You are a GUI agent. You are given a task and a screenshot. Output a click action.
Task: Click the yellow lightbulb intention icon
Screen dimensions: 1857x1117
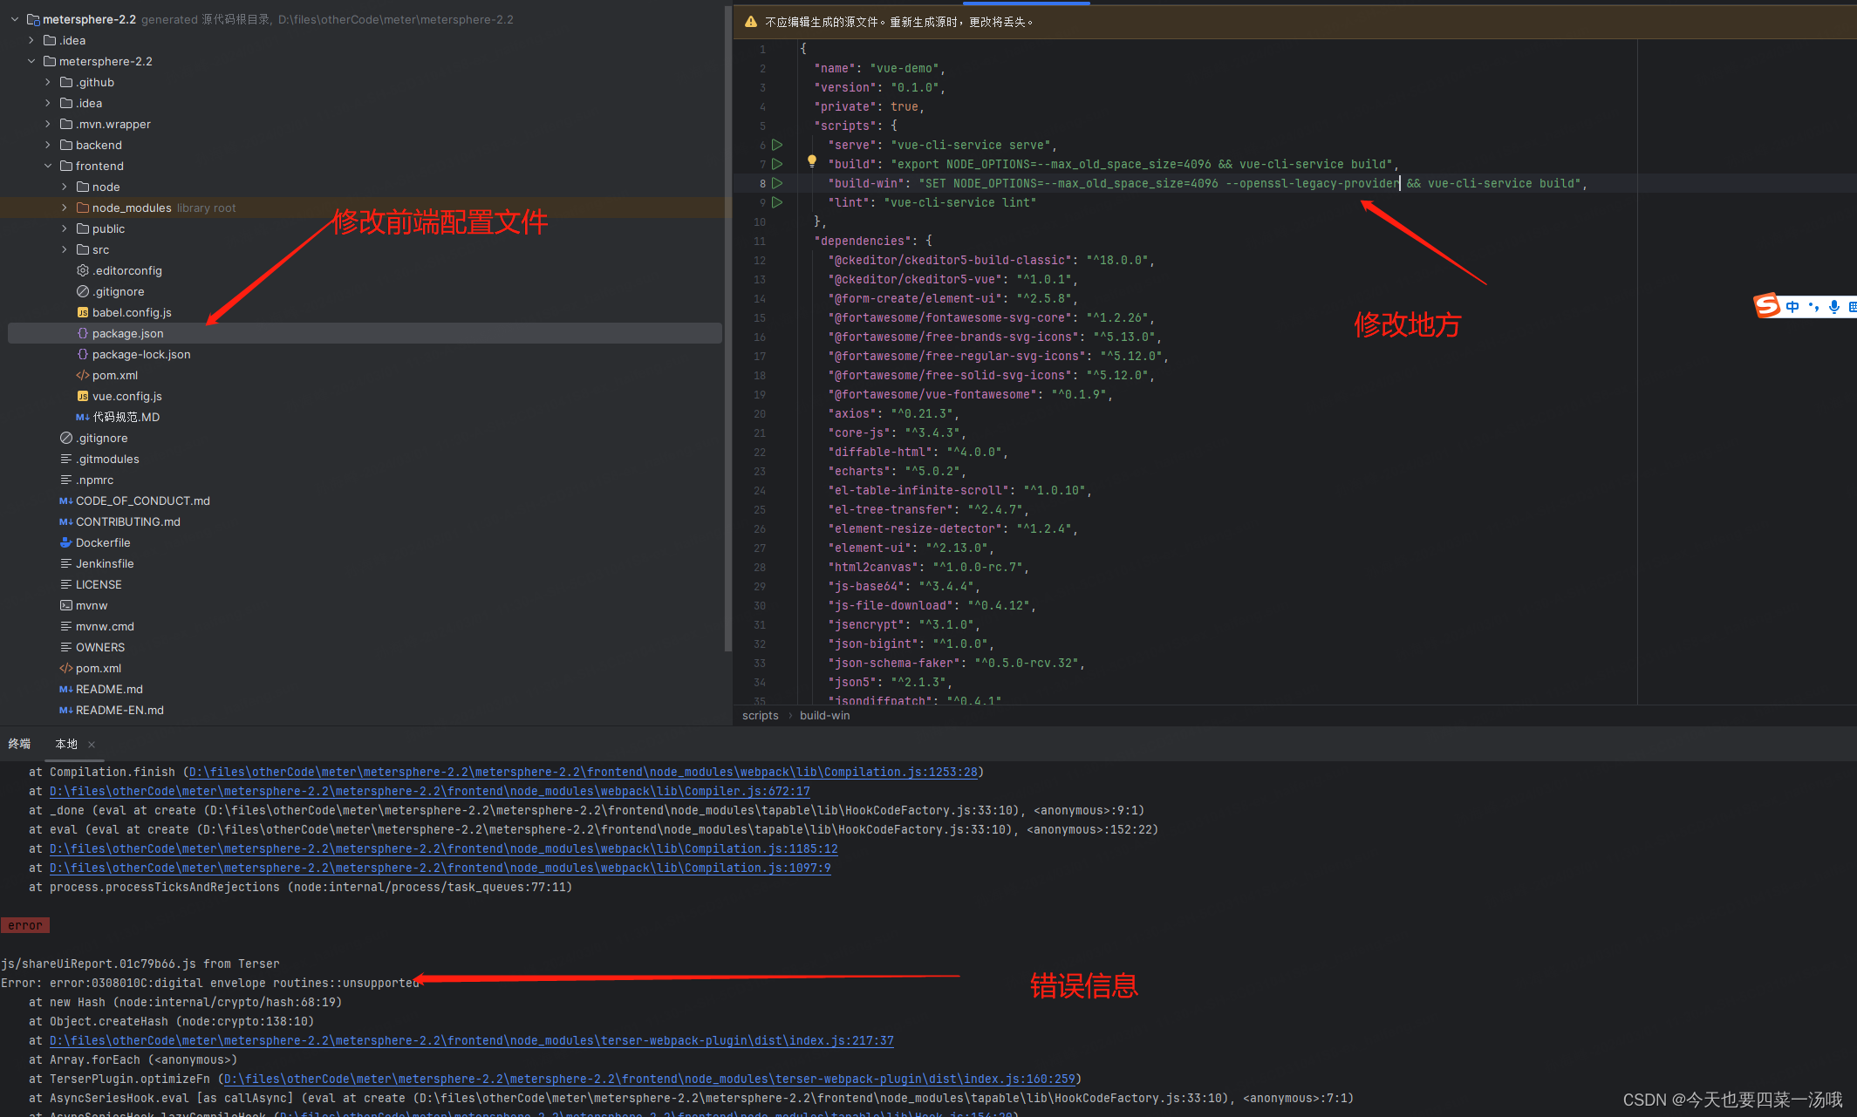(x=811, y=160)
